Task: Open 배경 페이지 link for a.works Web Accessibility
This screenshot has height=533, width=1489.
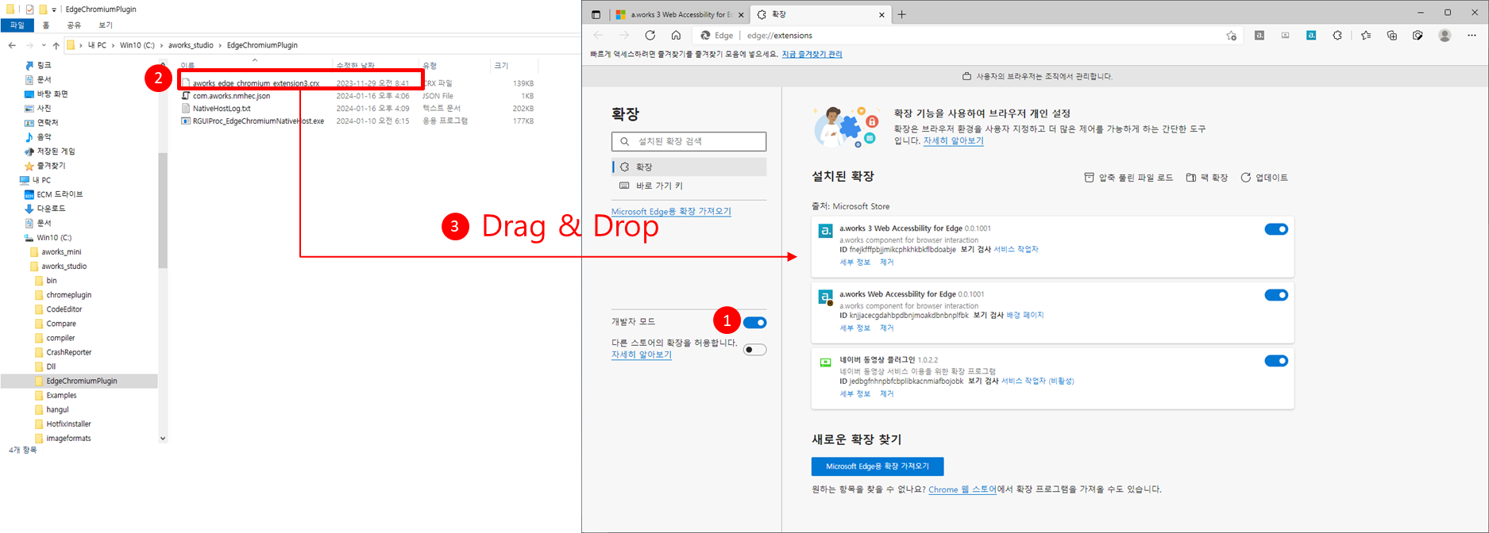Action: [x=1024, y=315]
